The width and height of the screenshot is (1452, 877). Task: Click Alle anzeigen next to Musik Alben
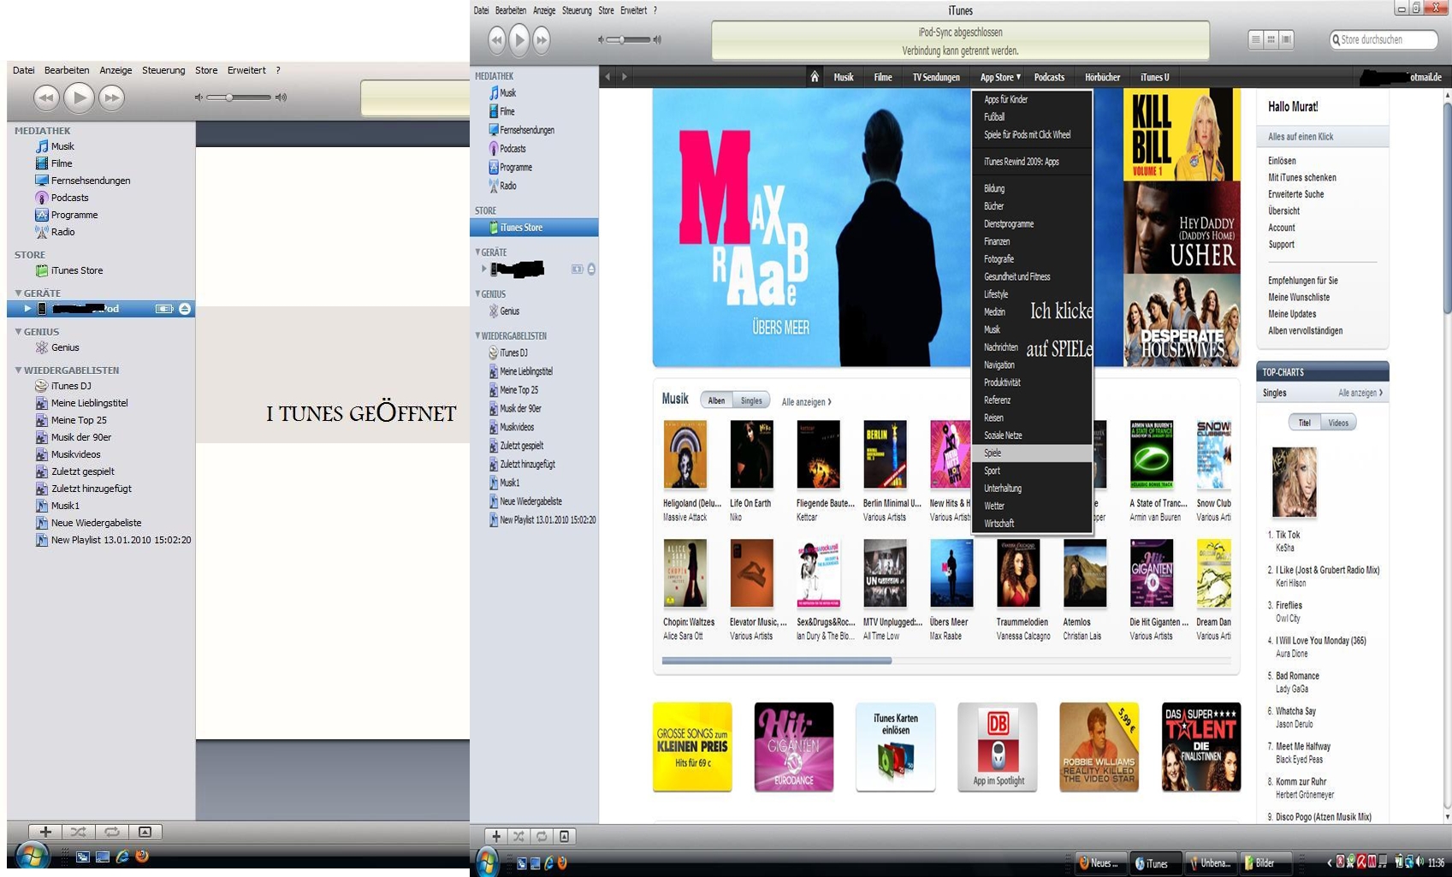tap(806, 402)
